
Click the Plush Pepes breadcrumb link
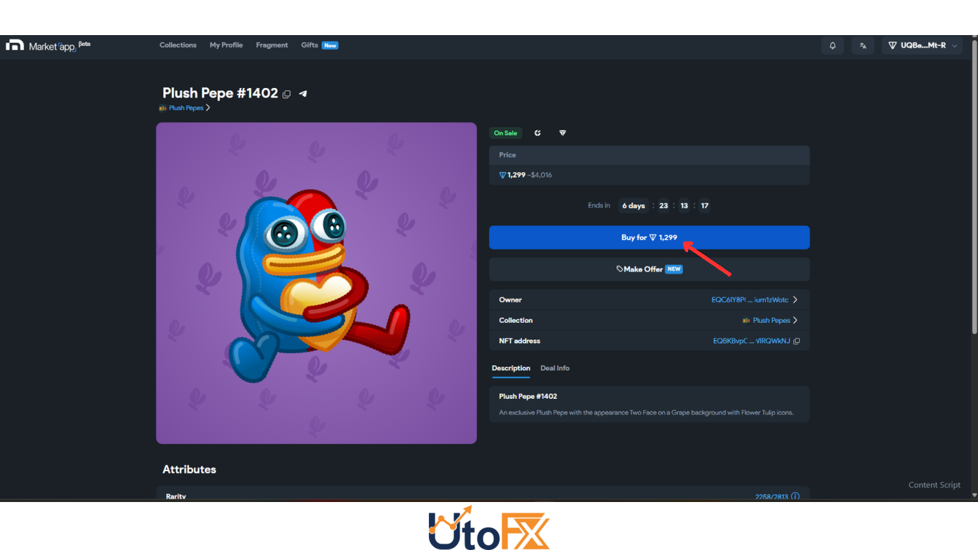click(186, 108)
